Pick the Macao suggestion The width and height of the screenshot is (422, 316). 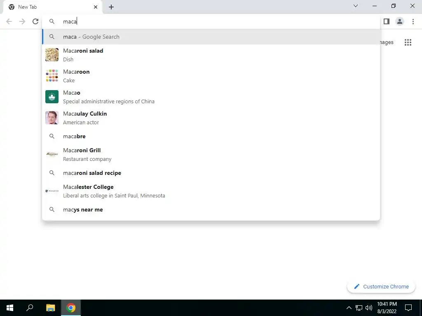[x=211, y=97]
